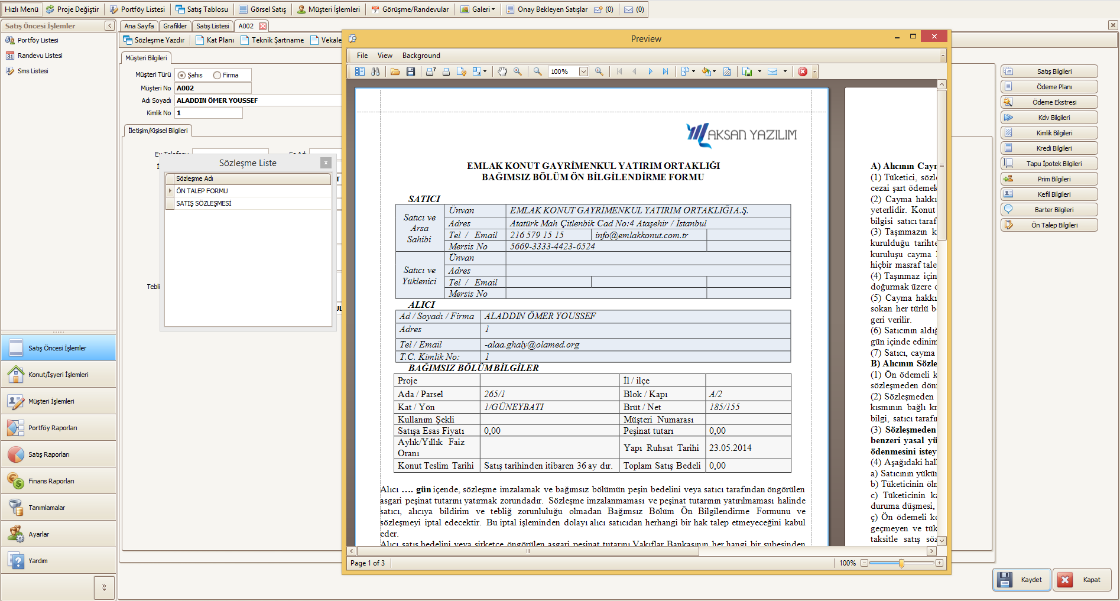Expand the Send e-mail dropdown arrow

click(785, 72)
